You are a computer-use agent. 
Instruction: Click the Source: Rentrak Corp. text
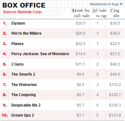pyautogui.click(x=23, y=12)
